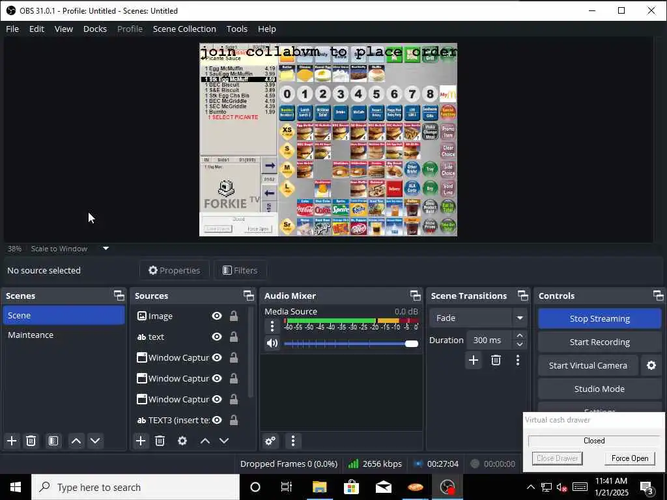Move scene down arrow in Scenes toolbar

pos(95,441)
